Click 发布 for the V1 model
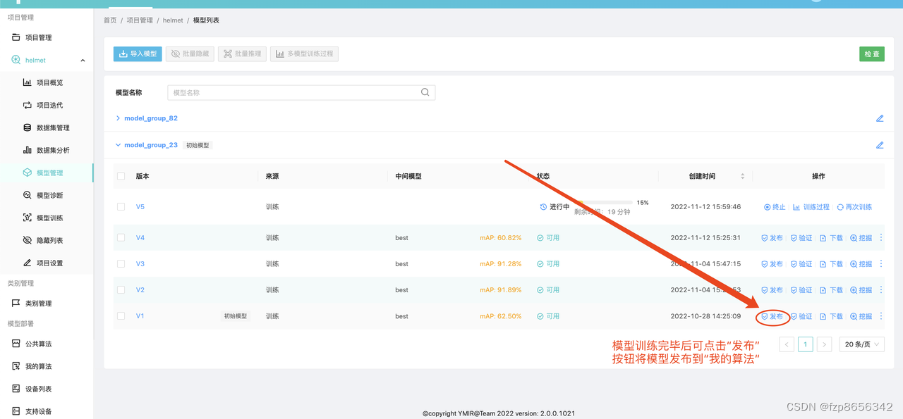Screen dimensions: 903x419 (772, 317)
